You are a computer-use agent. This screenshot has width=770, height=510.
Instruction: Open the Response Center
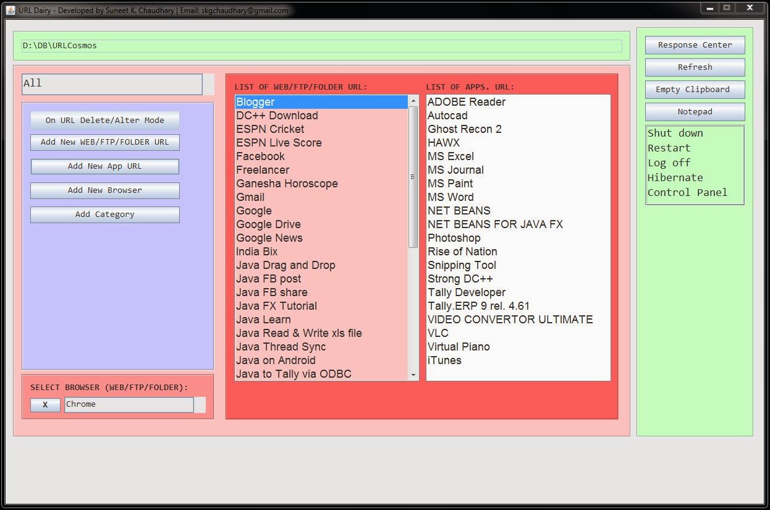[x=695, y=45]
